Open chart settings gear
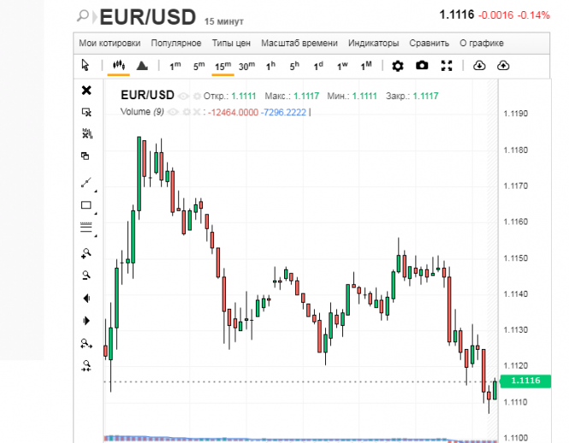569x443 pixels. (398, 66)
